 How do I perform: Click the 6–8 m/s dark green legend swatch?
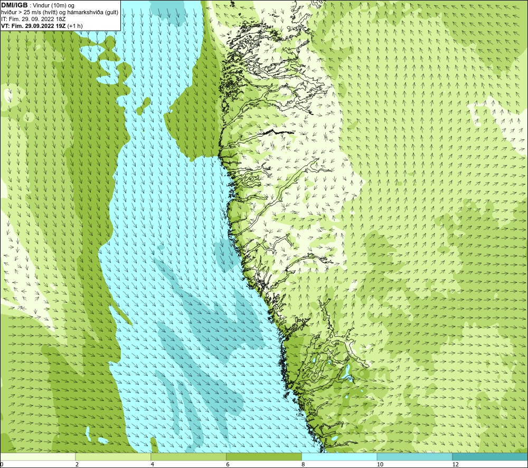pos(264,457)
